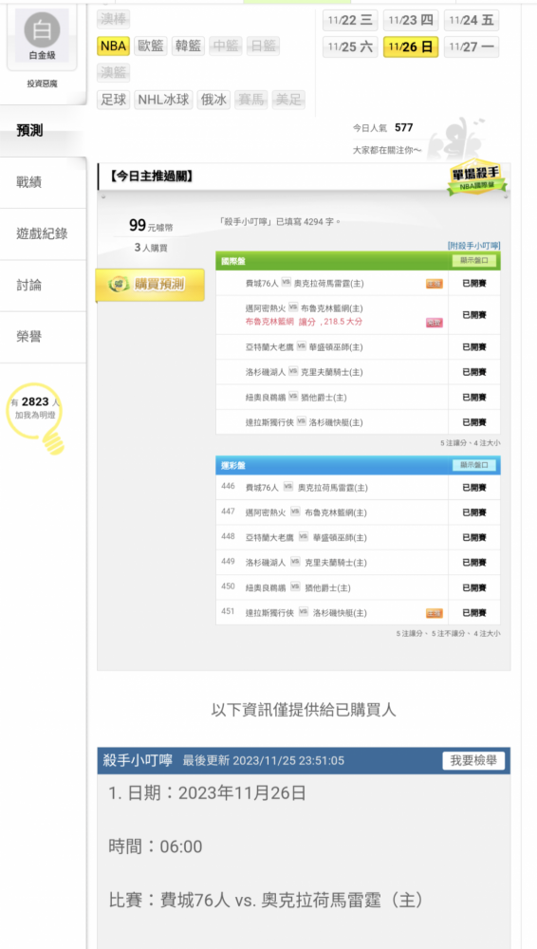
Task: Select the highlighted 11/26 日 date
Action: 411,47
